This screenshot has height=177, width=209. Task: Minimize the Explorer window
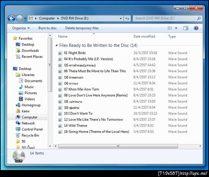point(178,8)
